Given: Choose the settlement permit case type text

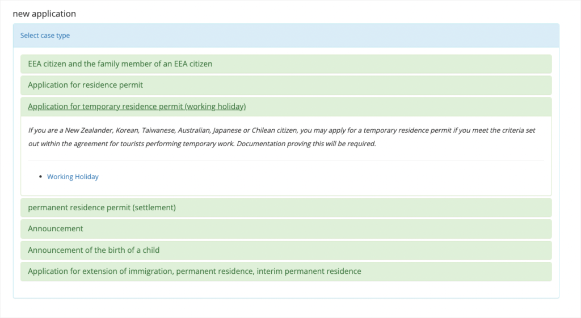Looking at the screenshot, I should [x=102, y=207].
